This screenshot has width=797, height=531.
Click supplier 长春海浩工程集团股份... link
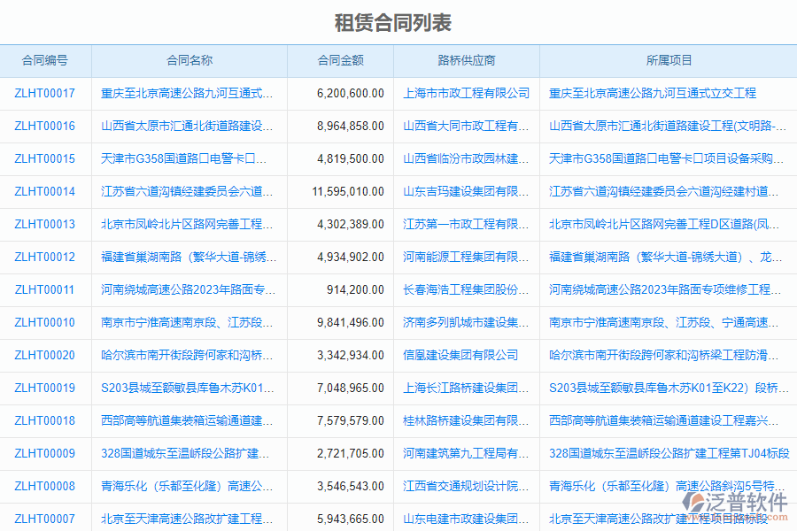pyautogui.click(x=468, y=289)
